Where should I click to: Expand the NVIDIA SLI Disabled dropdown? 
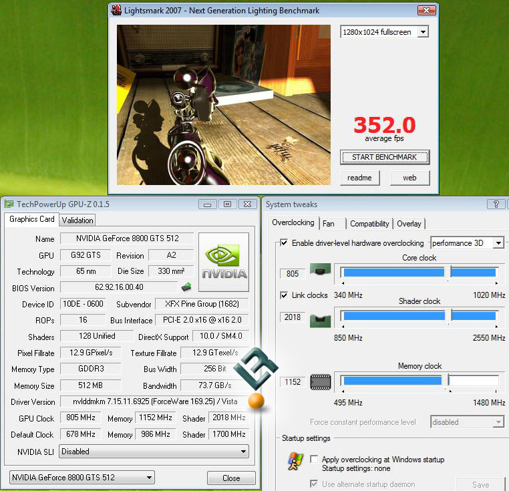(x=154, y=452)
